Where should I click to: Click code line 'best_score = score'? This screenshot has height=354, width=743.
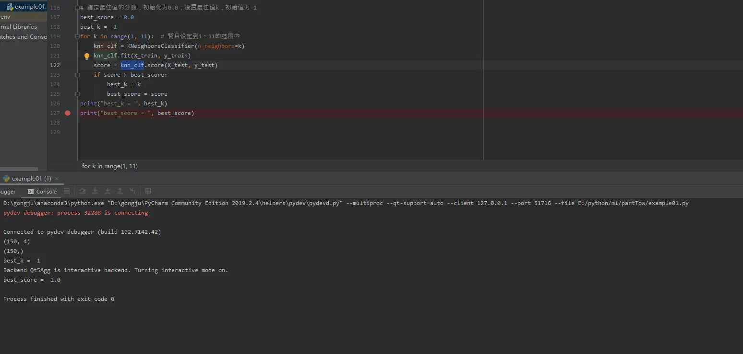[137, 94]
